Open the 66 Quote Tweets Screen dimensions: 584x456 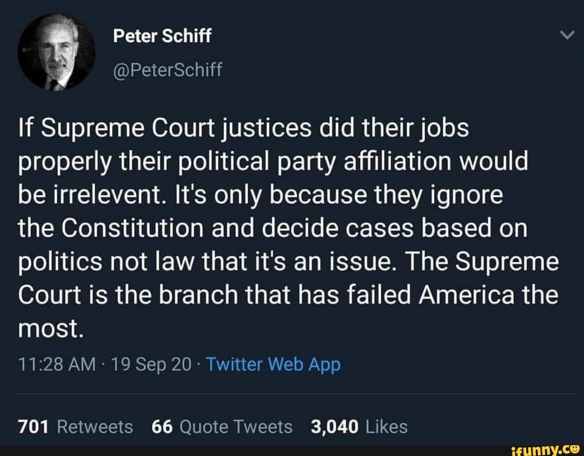click(x=221, y=426)
